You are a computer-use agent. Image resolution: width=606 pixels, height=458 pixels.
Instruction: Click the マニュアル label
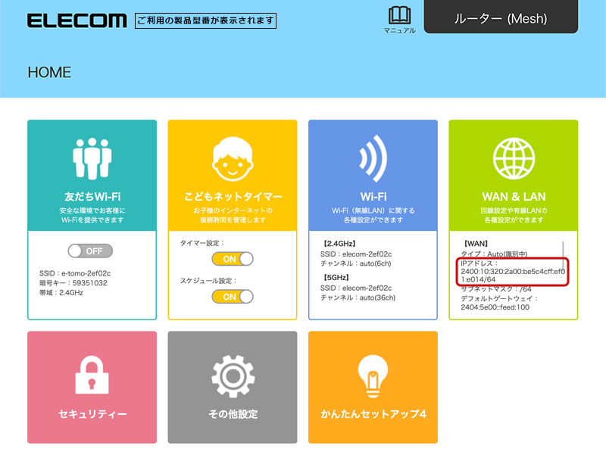tap(400, 30)
